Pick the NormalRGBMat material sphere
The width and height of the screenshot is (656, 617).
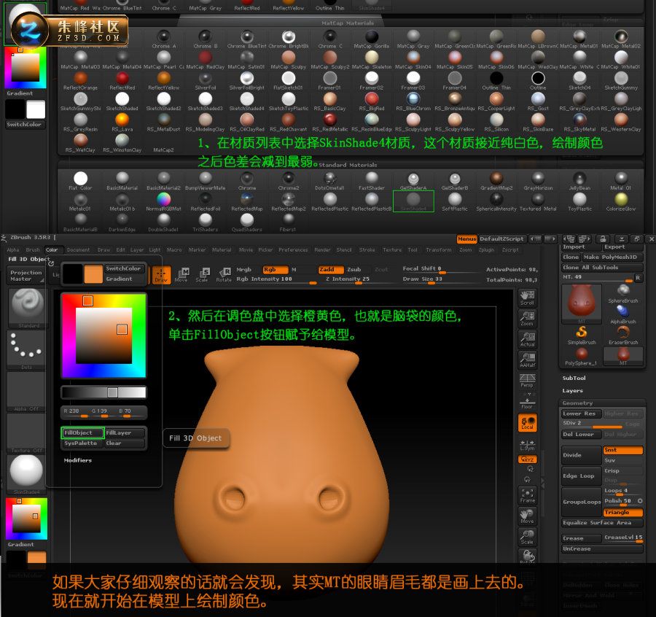point(163,201)
